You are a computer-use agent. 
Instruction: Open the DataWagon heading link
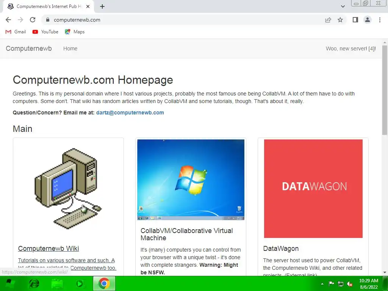click(281, 249)
